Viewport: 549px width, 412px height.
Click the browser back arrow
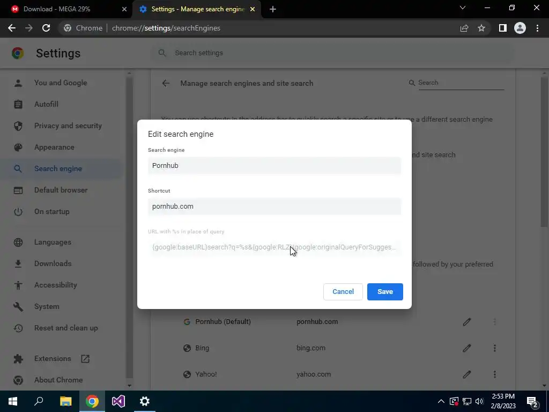(x=12, y=28)
